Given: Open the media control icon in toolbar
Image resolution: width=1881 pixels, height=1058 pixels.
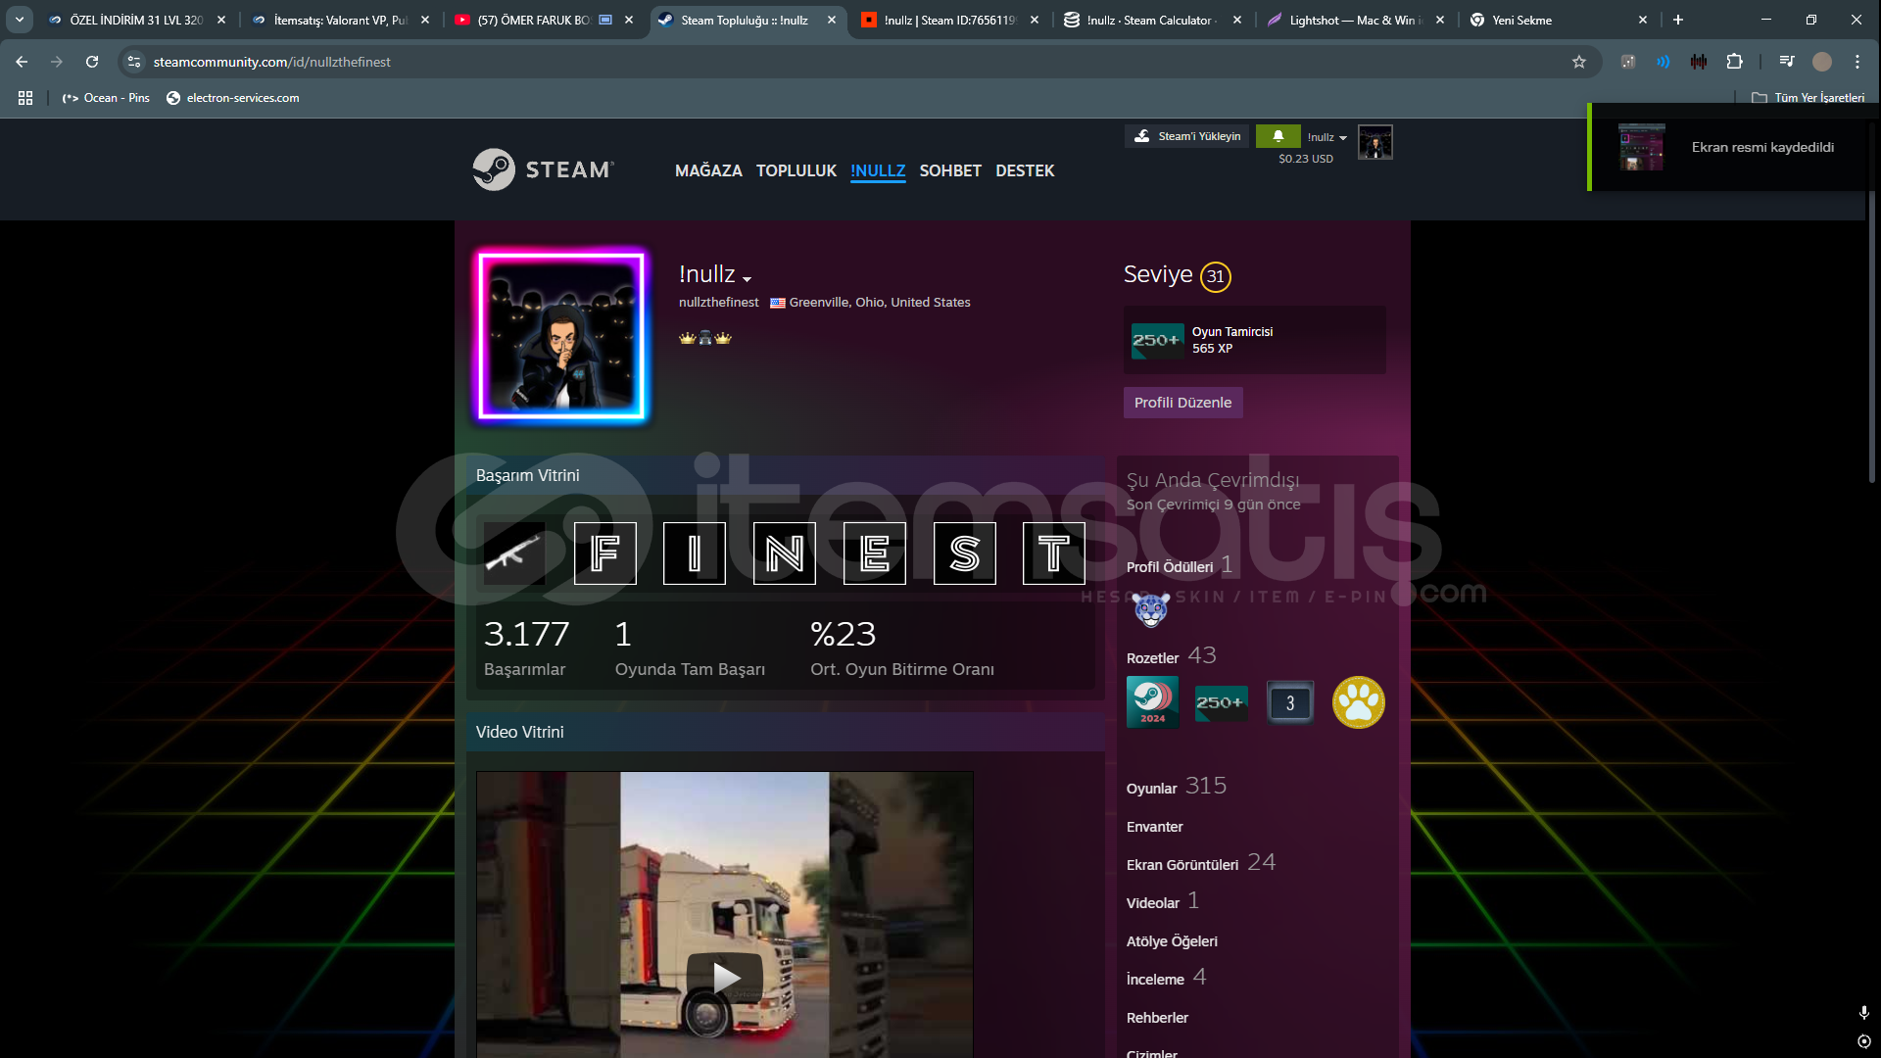Looking at the screenshot, I should click(1787, 62).
